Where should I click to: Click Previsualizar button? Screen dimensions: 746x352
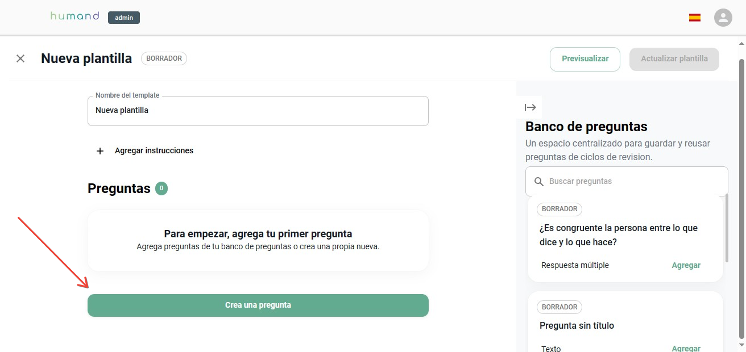coord(585,59)
